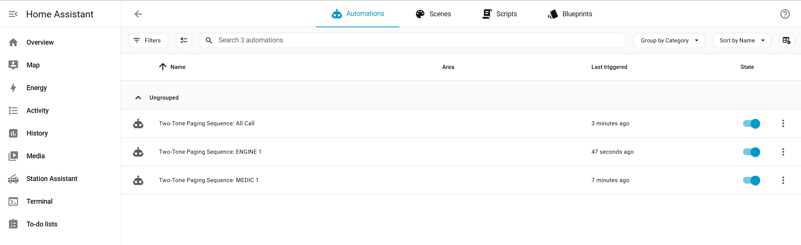Click the Filters button
This screenshot has height=245, width=801.
click(x=148, y=41)
